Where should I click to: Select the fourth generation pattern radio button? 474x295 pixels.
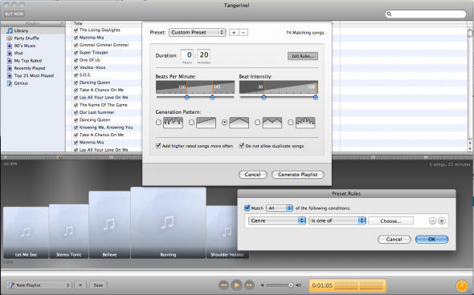tap(257, 123)
